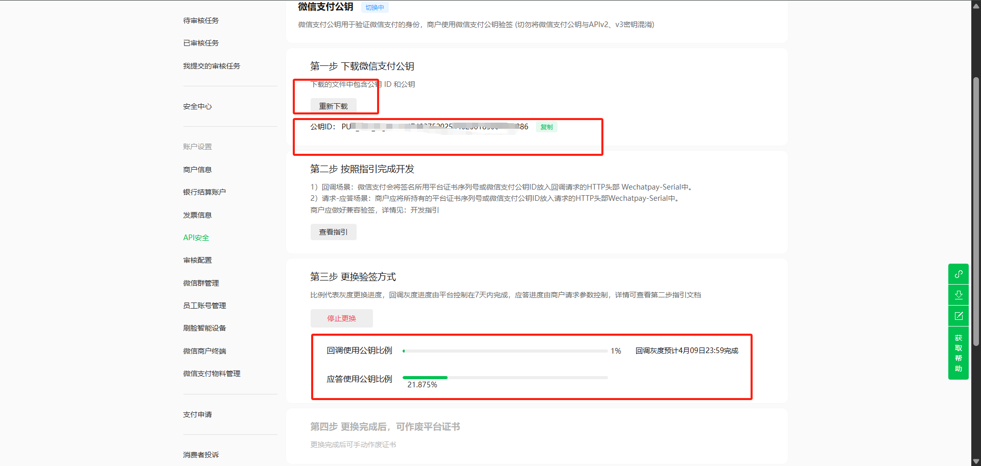Open 待审核任务 in the sidebar
This screenshot has height=466, width=981.
click(x=201, y=20)
